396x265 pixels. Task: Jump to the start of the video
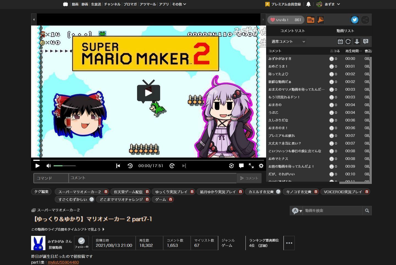pos(118,166)
